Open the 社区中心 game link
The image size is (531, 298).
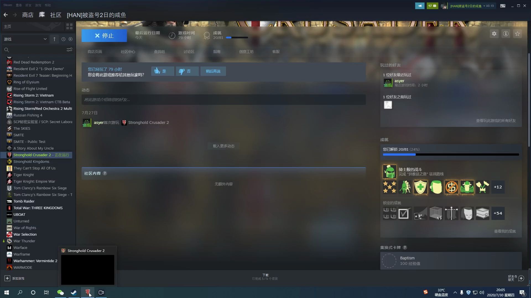tap(128, 52)
